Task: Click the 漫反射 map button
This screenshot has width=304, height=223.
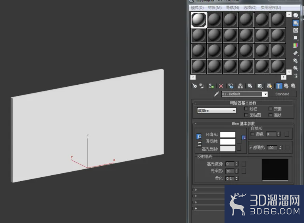Action: (239, 142)
